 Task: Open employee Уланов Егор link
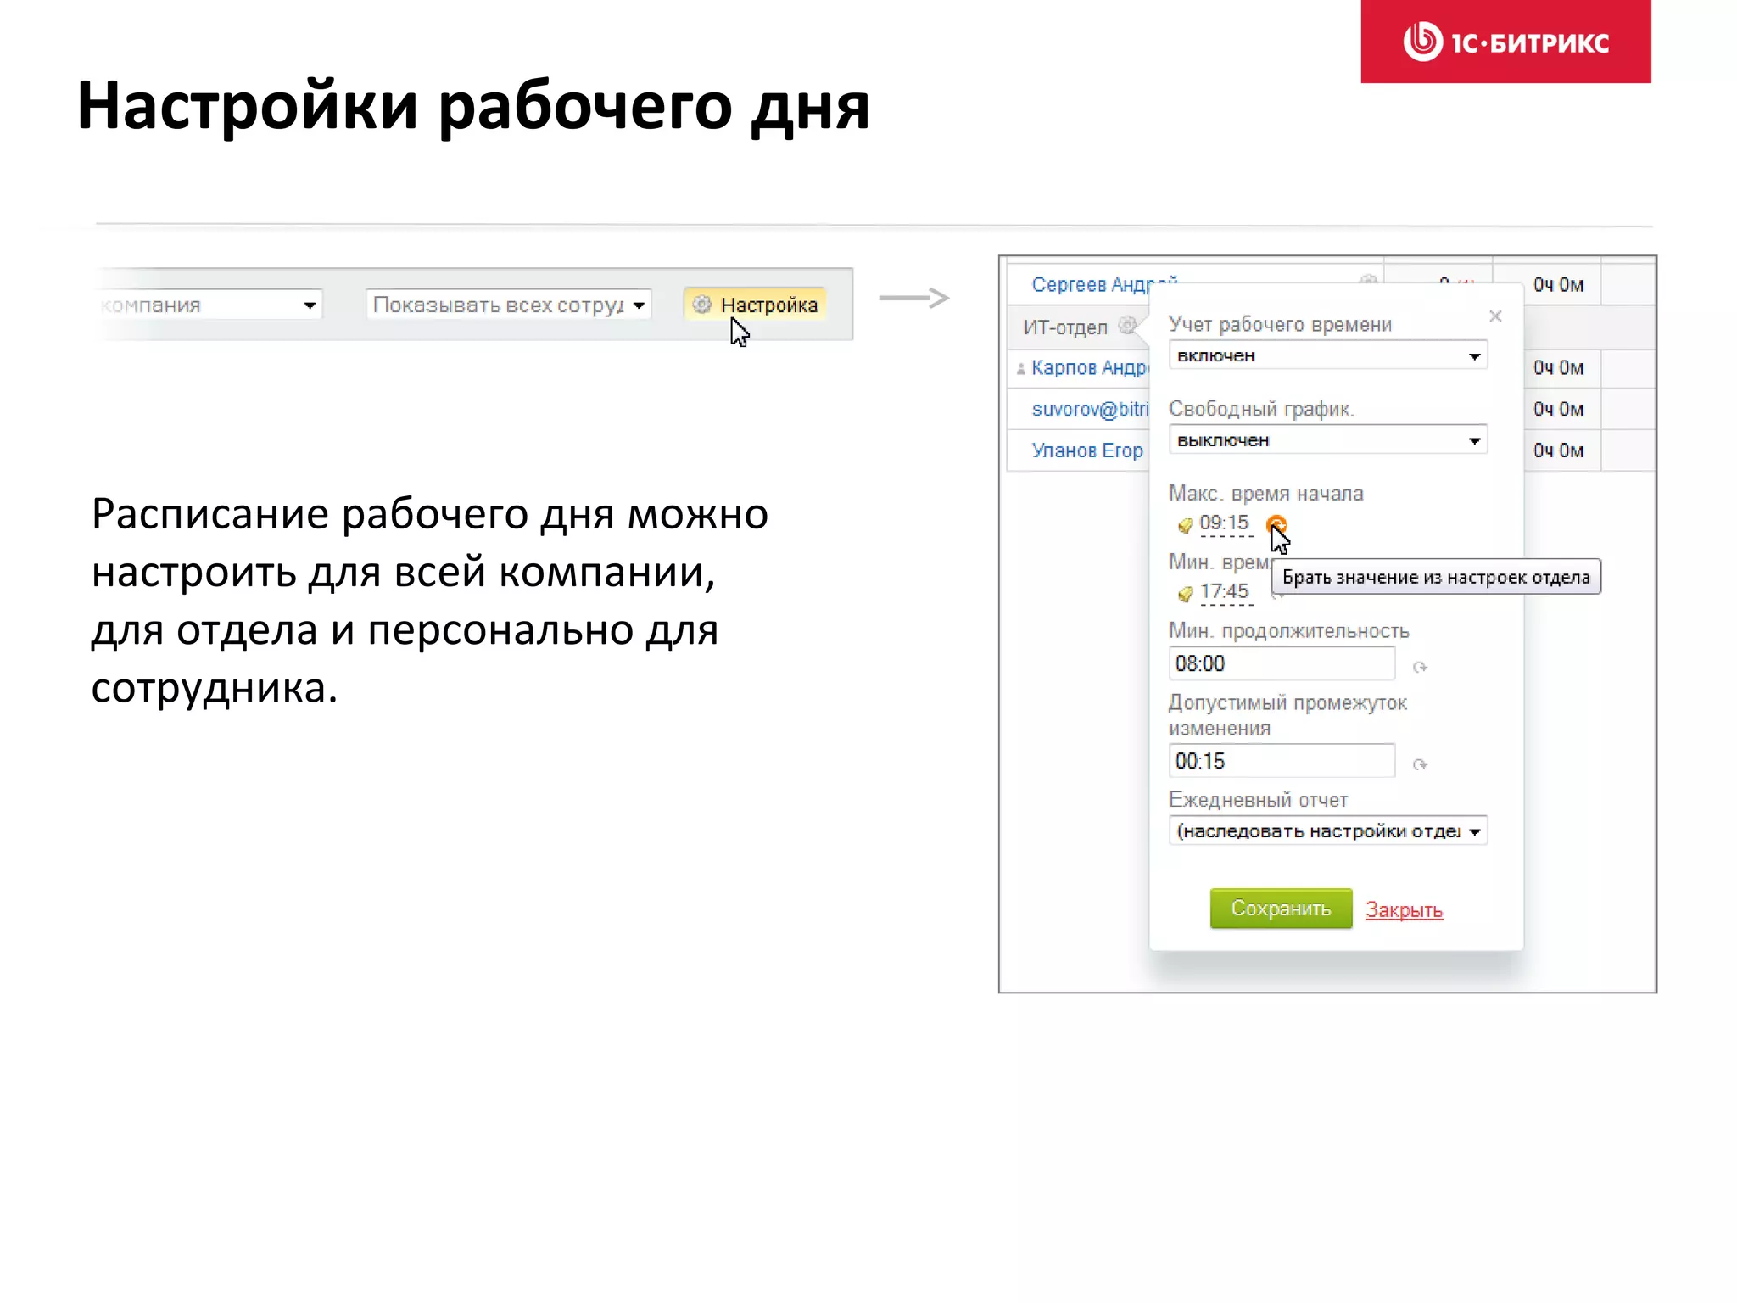[1087, 450]
